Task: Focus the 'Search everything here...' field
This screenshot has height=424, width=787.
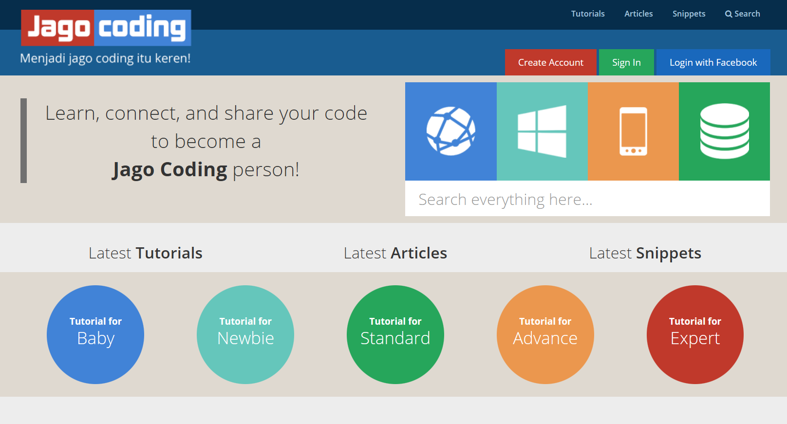Action: 587,199
